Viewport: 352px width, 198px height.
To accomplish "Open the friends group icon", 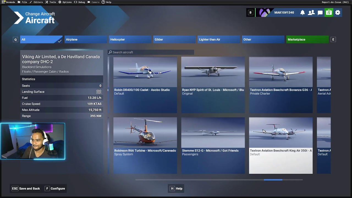I will coord(311,12).
